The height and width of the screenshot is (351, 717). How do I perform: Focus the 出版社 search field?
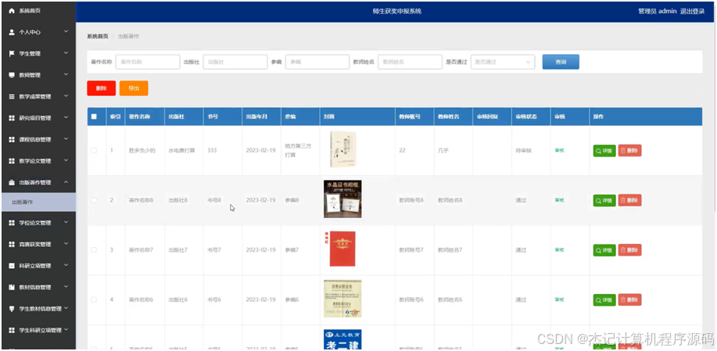coord(235,62)
